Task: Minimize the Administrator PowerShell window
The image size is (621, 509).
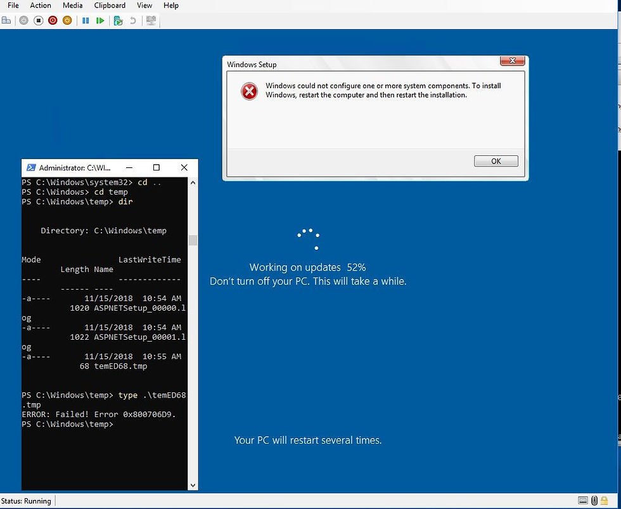Action: (x=129, y=167)
